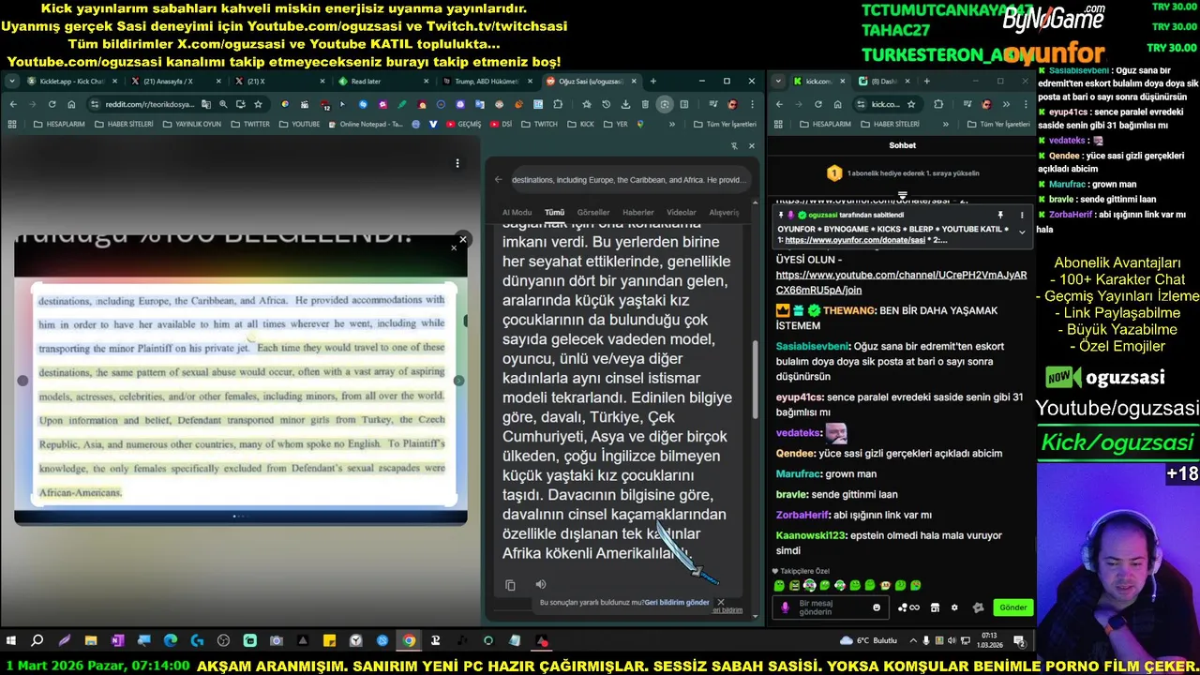Open TWITTER bookmark folder
Image resolution: width=1200 pixels, height=675 pixels.
pos(249,124)
